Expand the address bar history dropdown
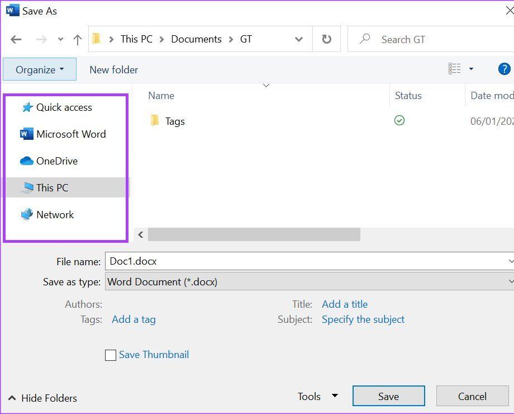514x414 pixels. pos(299,39)
